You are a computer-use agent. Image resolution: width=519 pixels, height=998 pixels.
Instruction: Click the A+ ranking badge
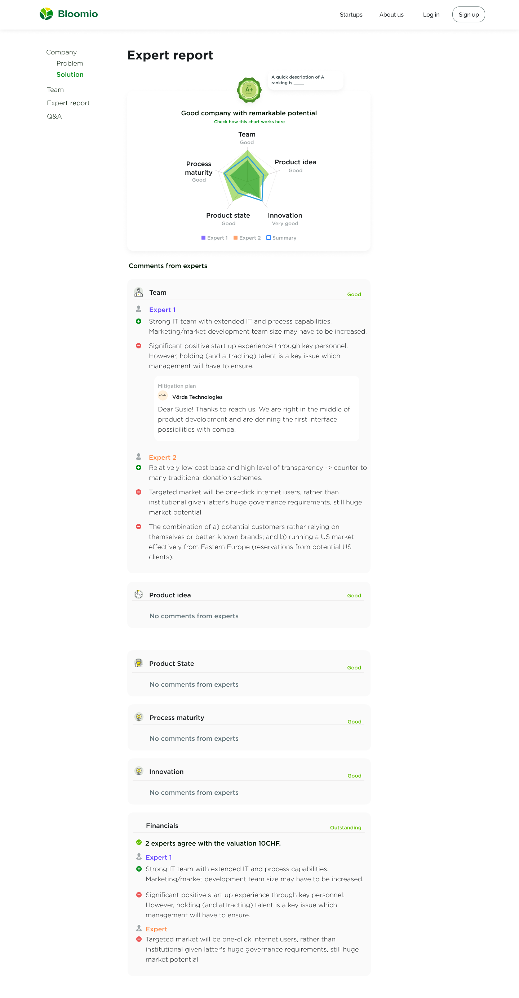coord(249,90)
